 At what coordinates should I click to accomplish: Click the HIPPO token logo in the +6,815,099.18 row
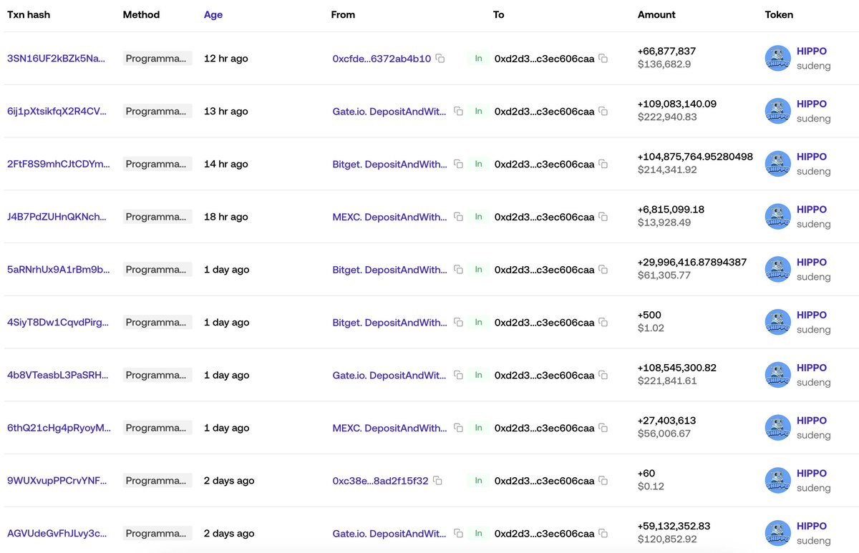click(x=777, y=217)
